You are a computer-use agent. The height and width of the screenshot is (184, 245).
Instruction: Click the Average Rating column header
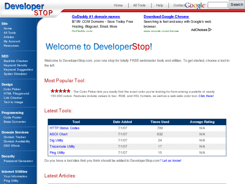pos(202,122)
